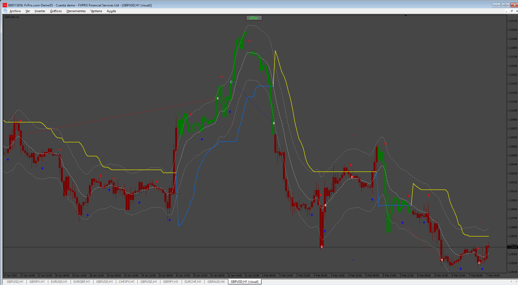Click the 3 Feb 06:00 time axis label

click(269, 275)
